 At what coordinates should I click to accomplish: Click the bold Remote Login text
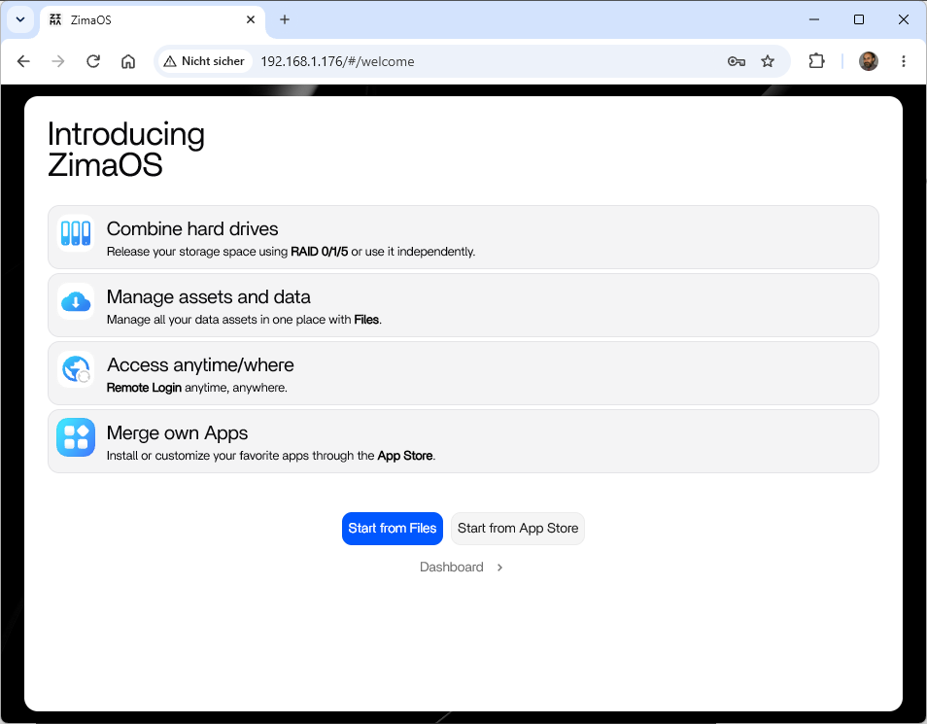(144, 388)
